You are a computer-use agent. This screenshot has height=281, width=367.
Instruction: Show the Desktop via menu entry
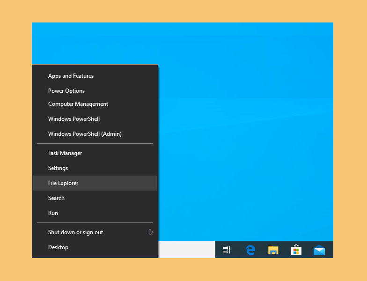(x=95, y=247)
